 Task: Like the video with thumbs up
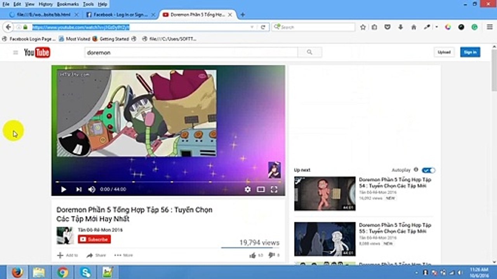(253, 255)
